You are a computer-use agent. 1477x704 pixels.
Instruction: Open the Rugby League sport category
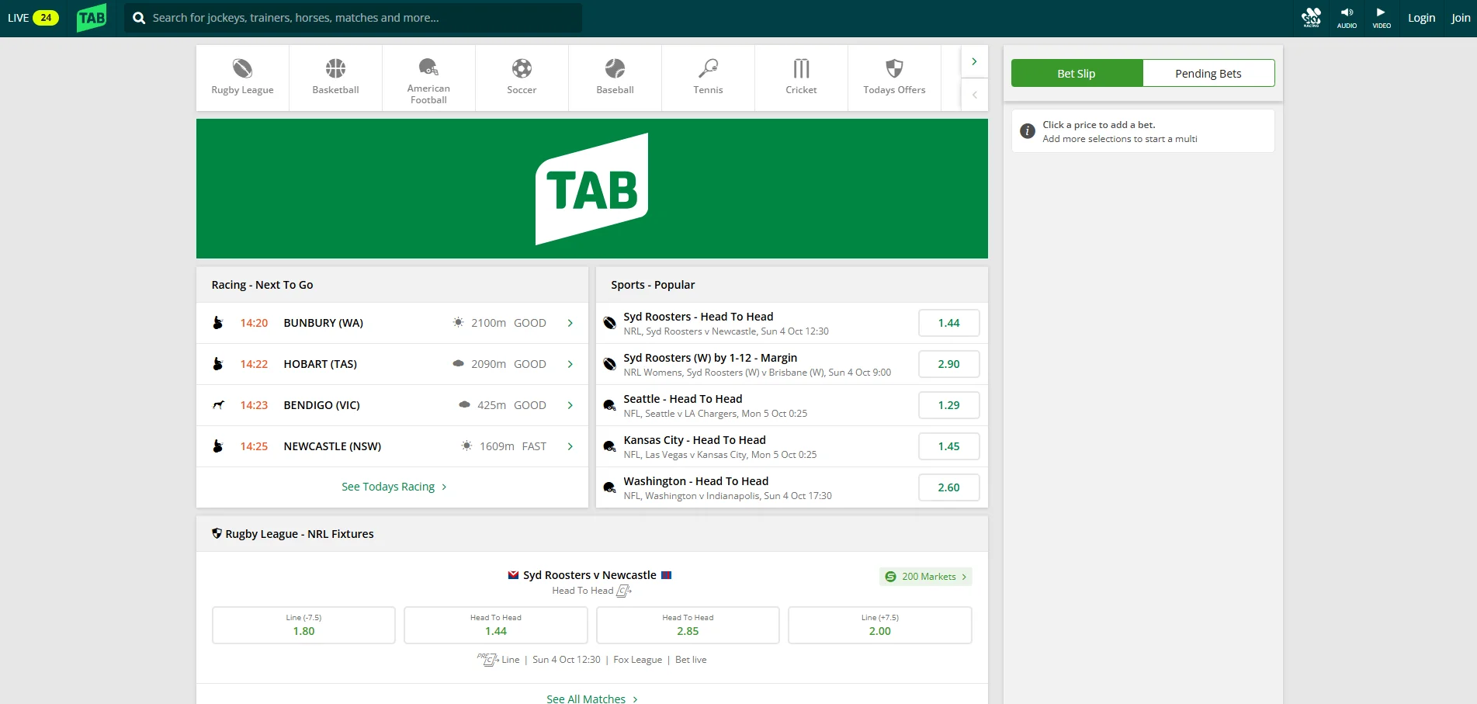(242, 78)
